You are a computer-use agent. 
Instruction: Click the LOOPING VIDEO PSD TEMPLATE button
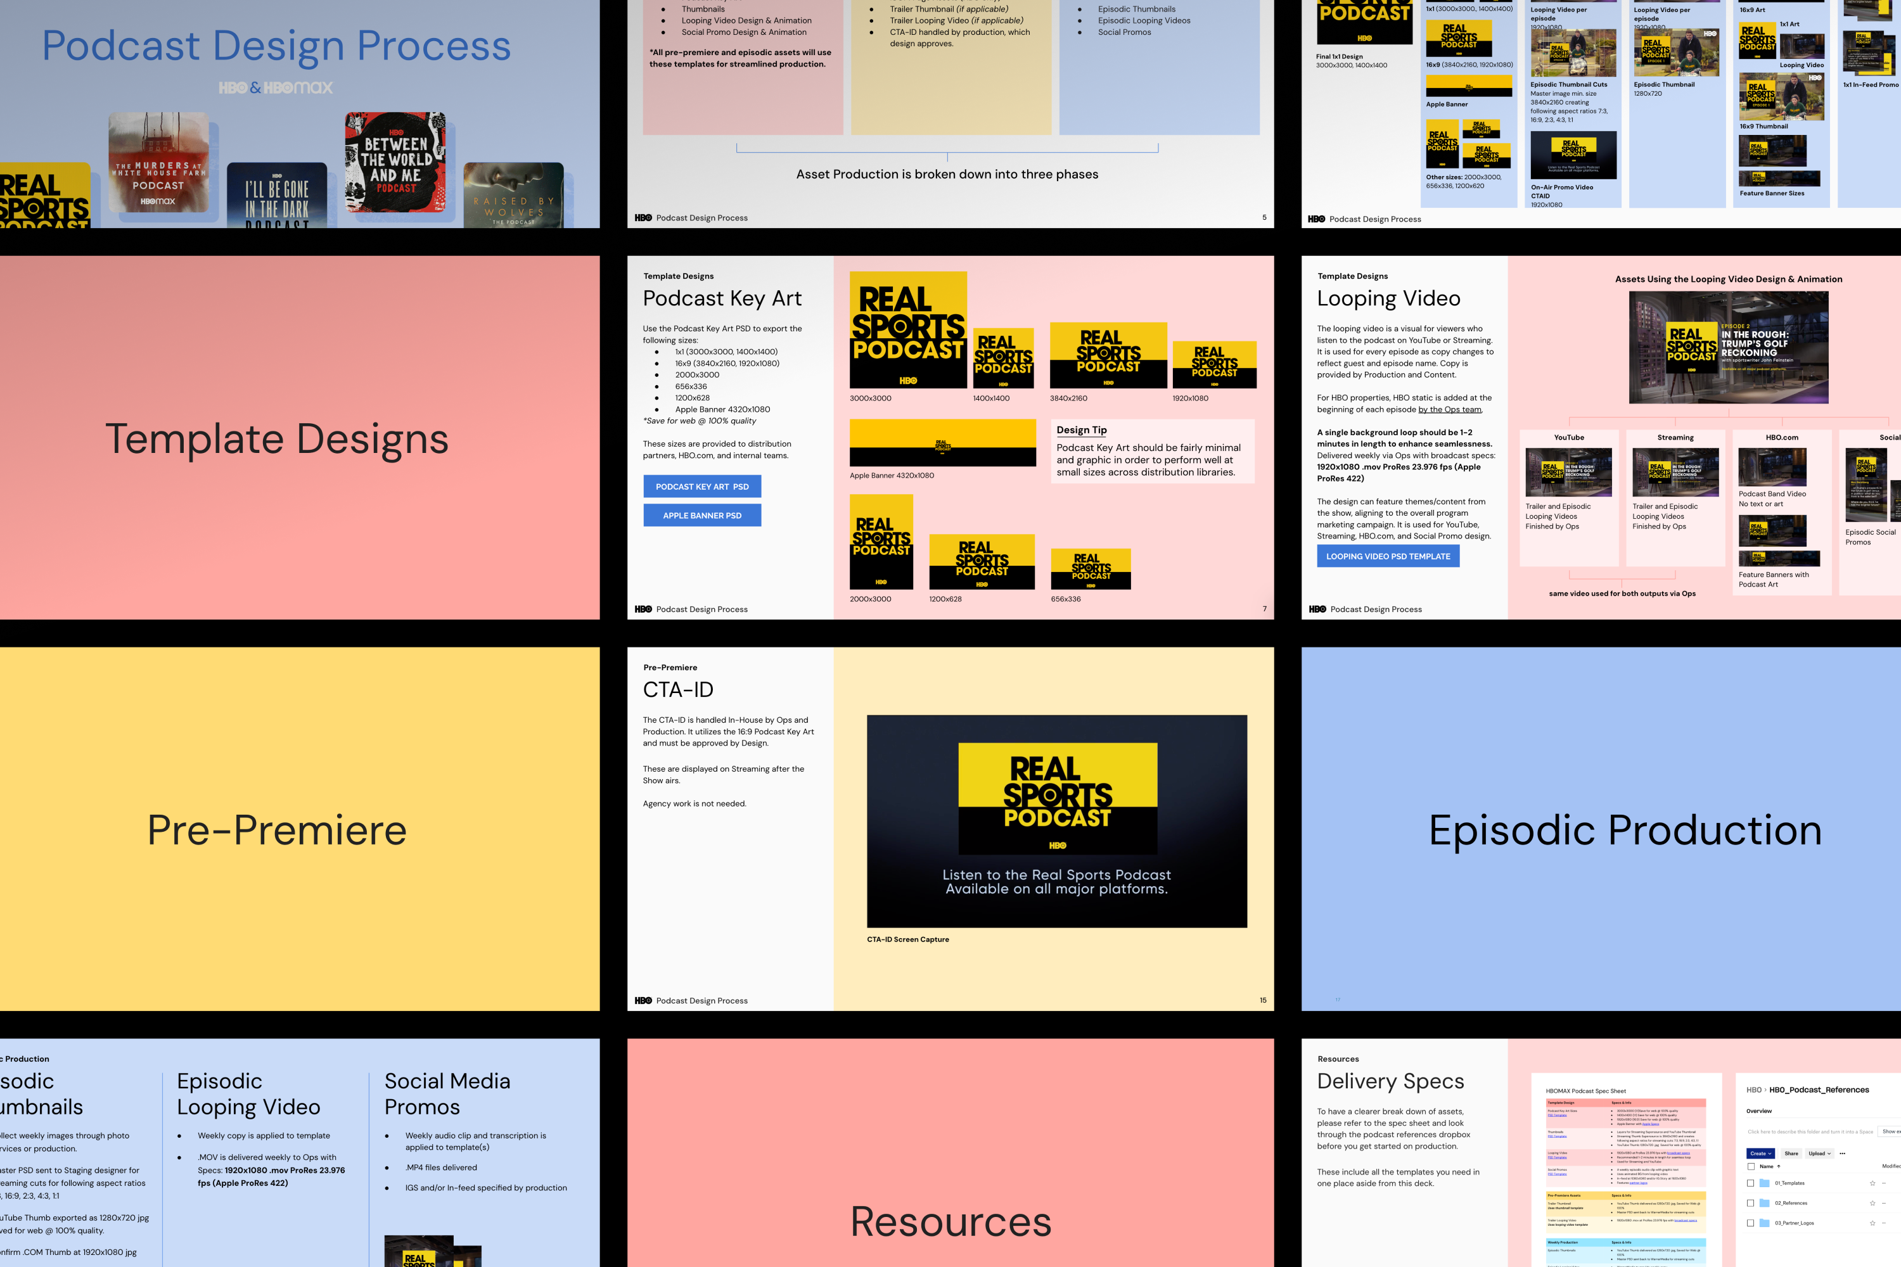1388,556
